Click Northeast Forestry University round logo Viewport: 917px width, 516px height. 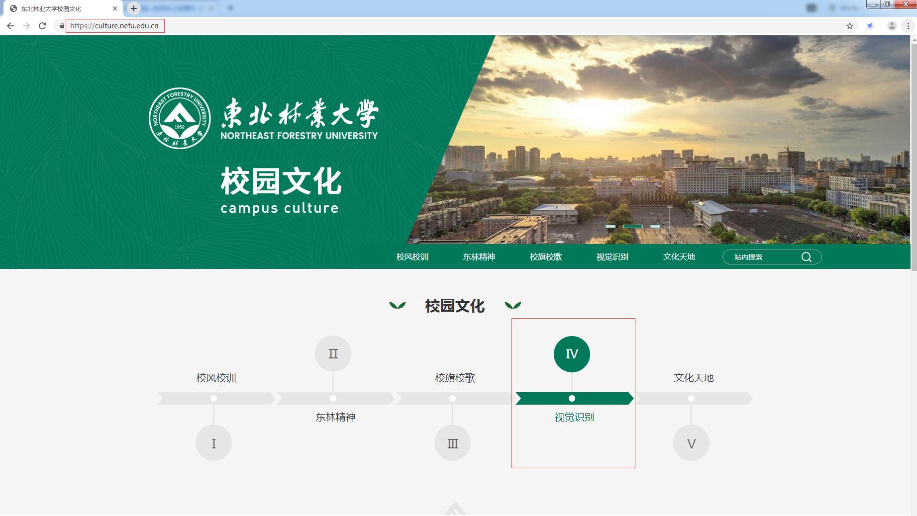point(180,118)
